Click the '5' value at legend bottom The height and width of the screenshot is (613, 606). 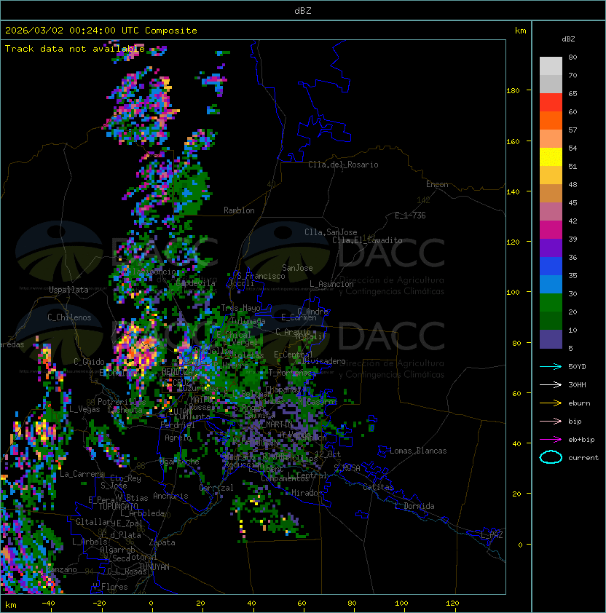(x=570, y=348)
